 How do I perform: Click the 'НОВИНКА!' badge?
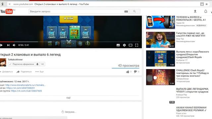pos(201,25)
